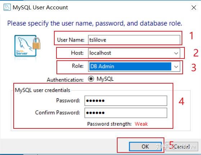This screenshot has height=155, width=201.
Task: Expand the Role dropdown arrow
Action: click(x=176, y=66)
